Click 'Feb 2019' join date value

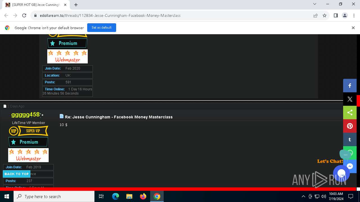34,167
